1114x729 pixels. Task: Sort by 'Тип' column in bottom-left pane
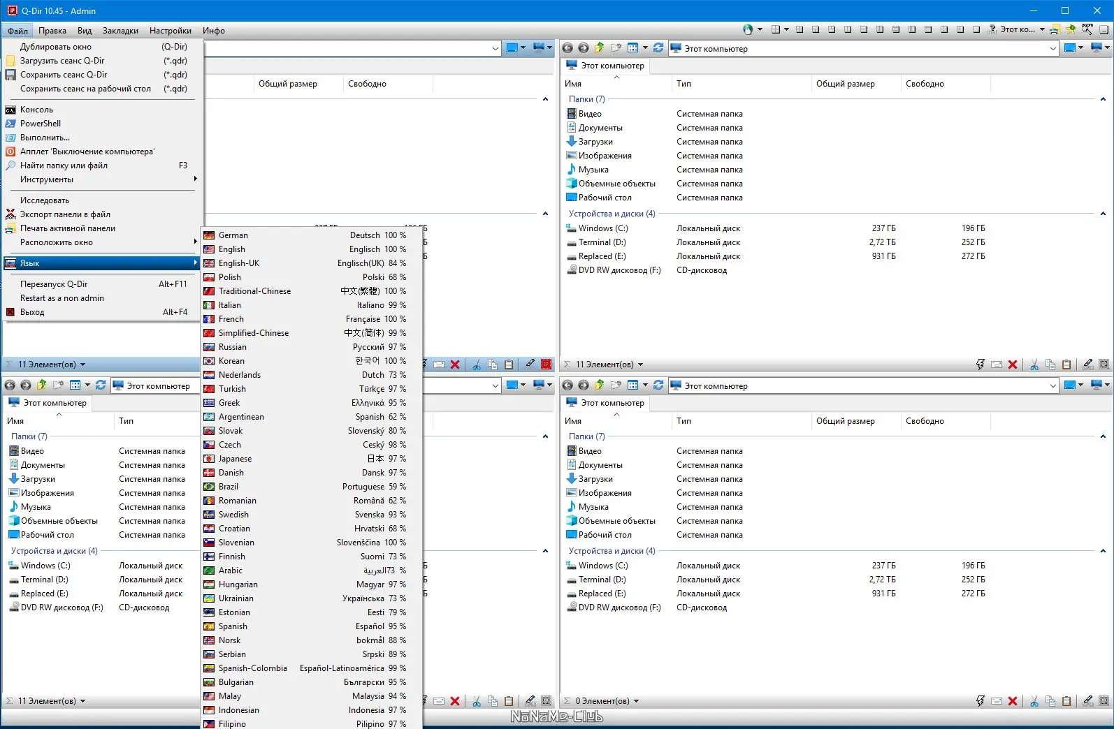click(x=157, y=421)
